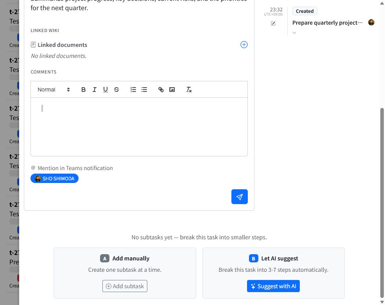The width and height of the screenshot is (385, 305).
Task: Click the at-sign mention icon
Action: click(x=33, y=168)
